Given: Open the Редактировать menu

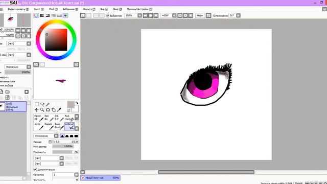Looking at the screenshot, I should pyautogui.click(x=18, y=9).
